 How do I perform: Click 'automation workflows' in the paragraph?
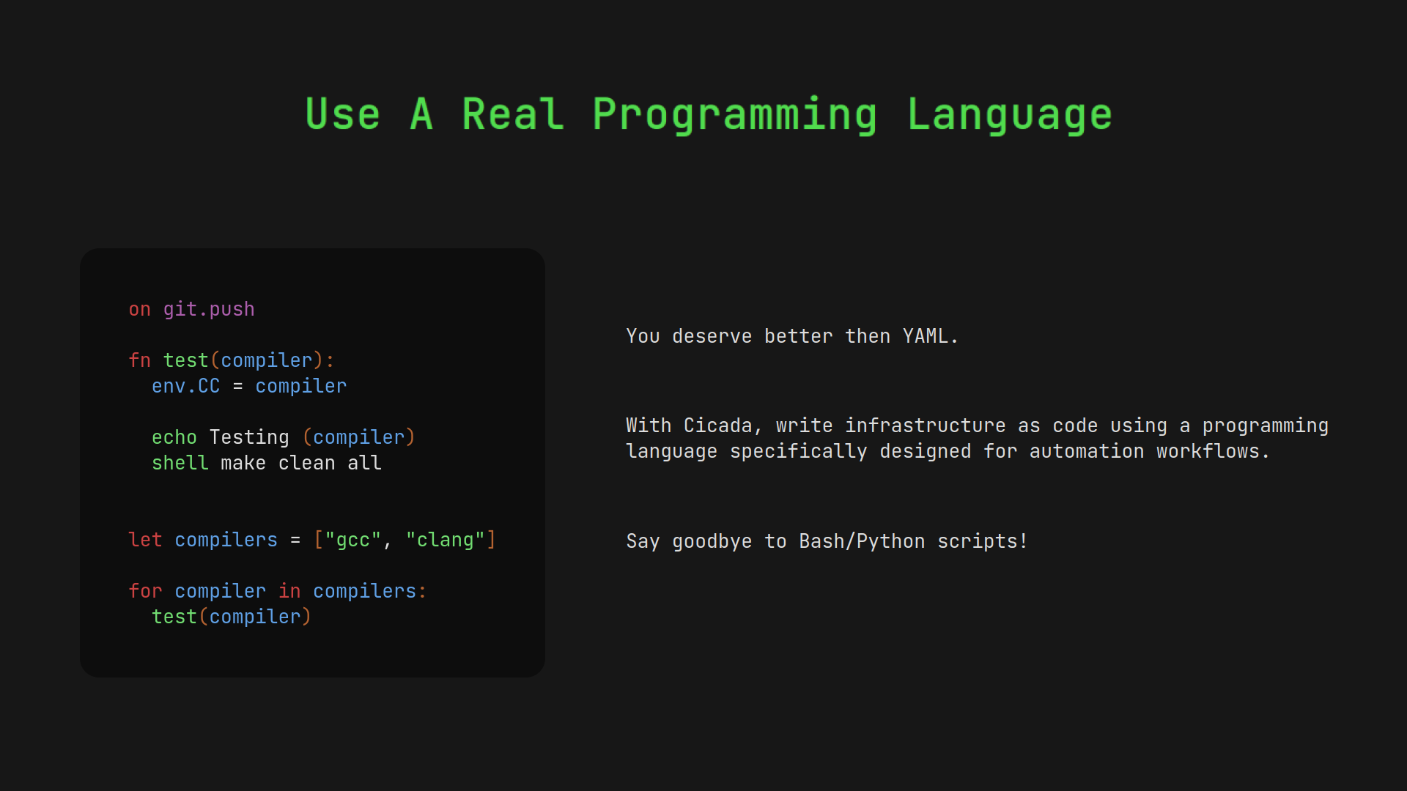(1148, 451)
